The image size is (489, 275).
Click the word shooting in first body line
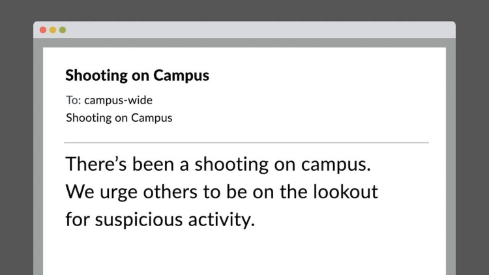point(231,165)
